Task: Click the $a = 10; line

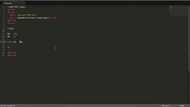Action: point(12,34)
